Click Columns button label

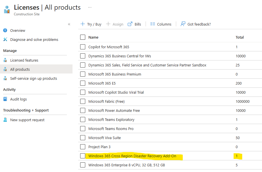pyautogui.click(x=164, y=24)
